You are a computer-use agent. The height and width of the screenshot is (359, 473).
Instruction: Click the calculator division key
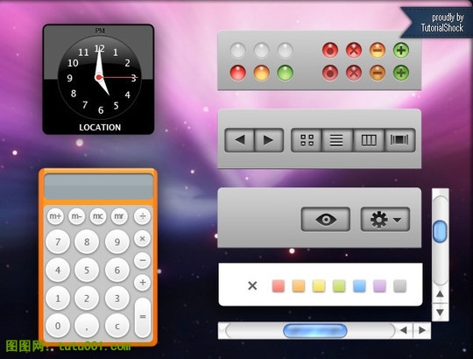(143, 216)
